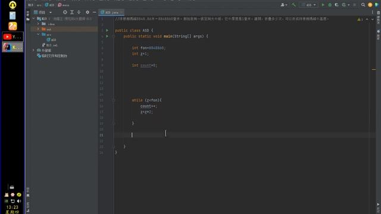Image resolution: width=381 pixels, height=214 pixels.
Task: Expand the .idea folder in the project tree
Action: pos(38,24)
